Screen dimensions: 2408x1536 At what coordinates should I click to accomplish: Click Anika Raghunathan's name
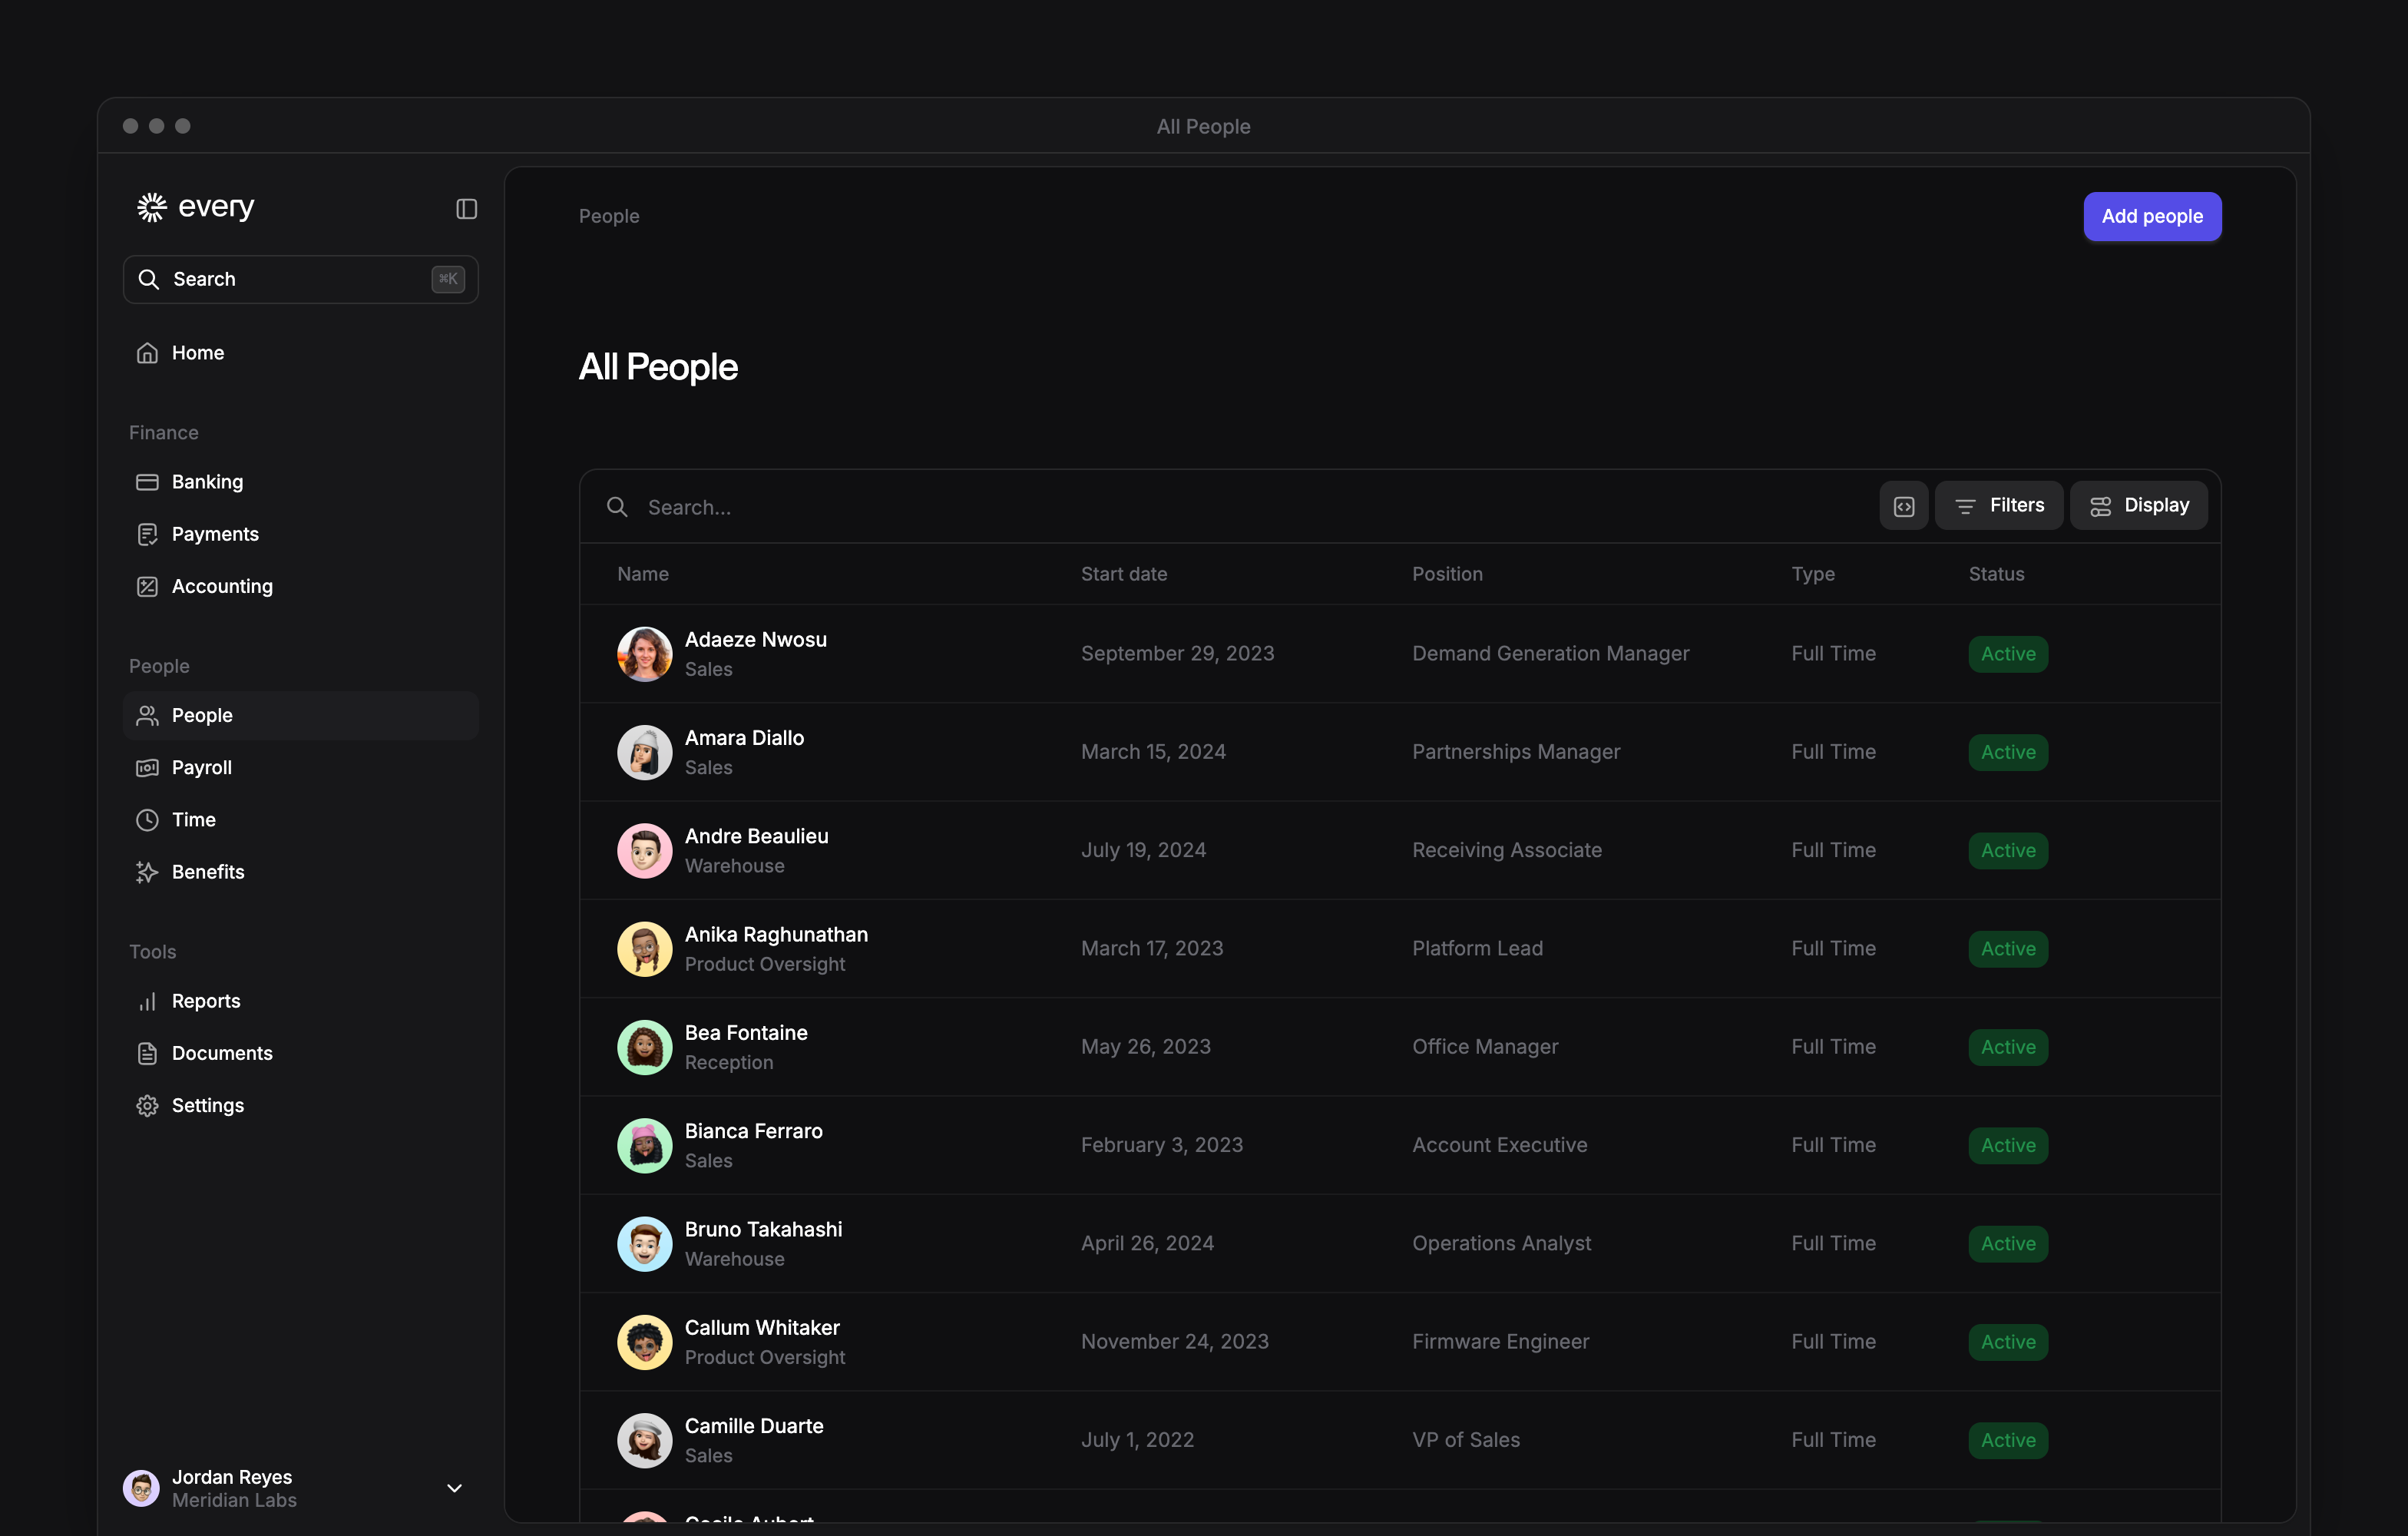pyautogui.click(x=776, y=935)
